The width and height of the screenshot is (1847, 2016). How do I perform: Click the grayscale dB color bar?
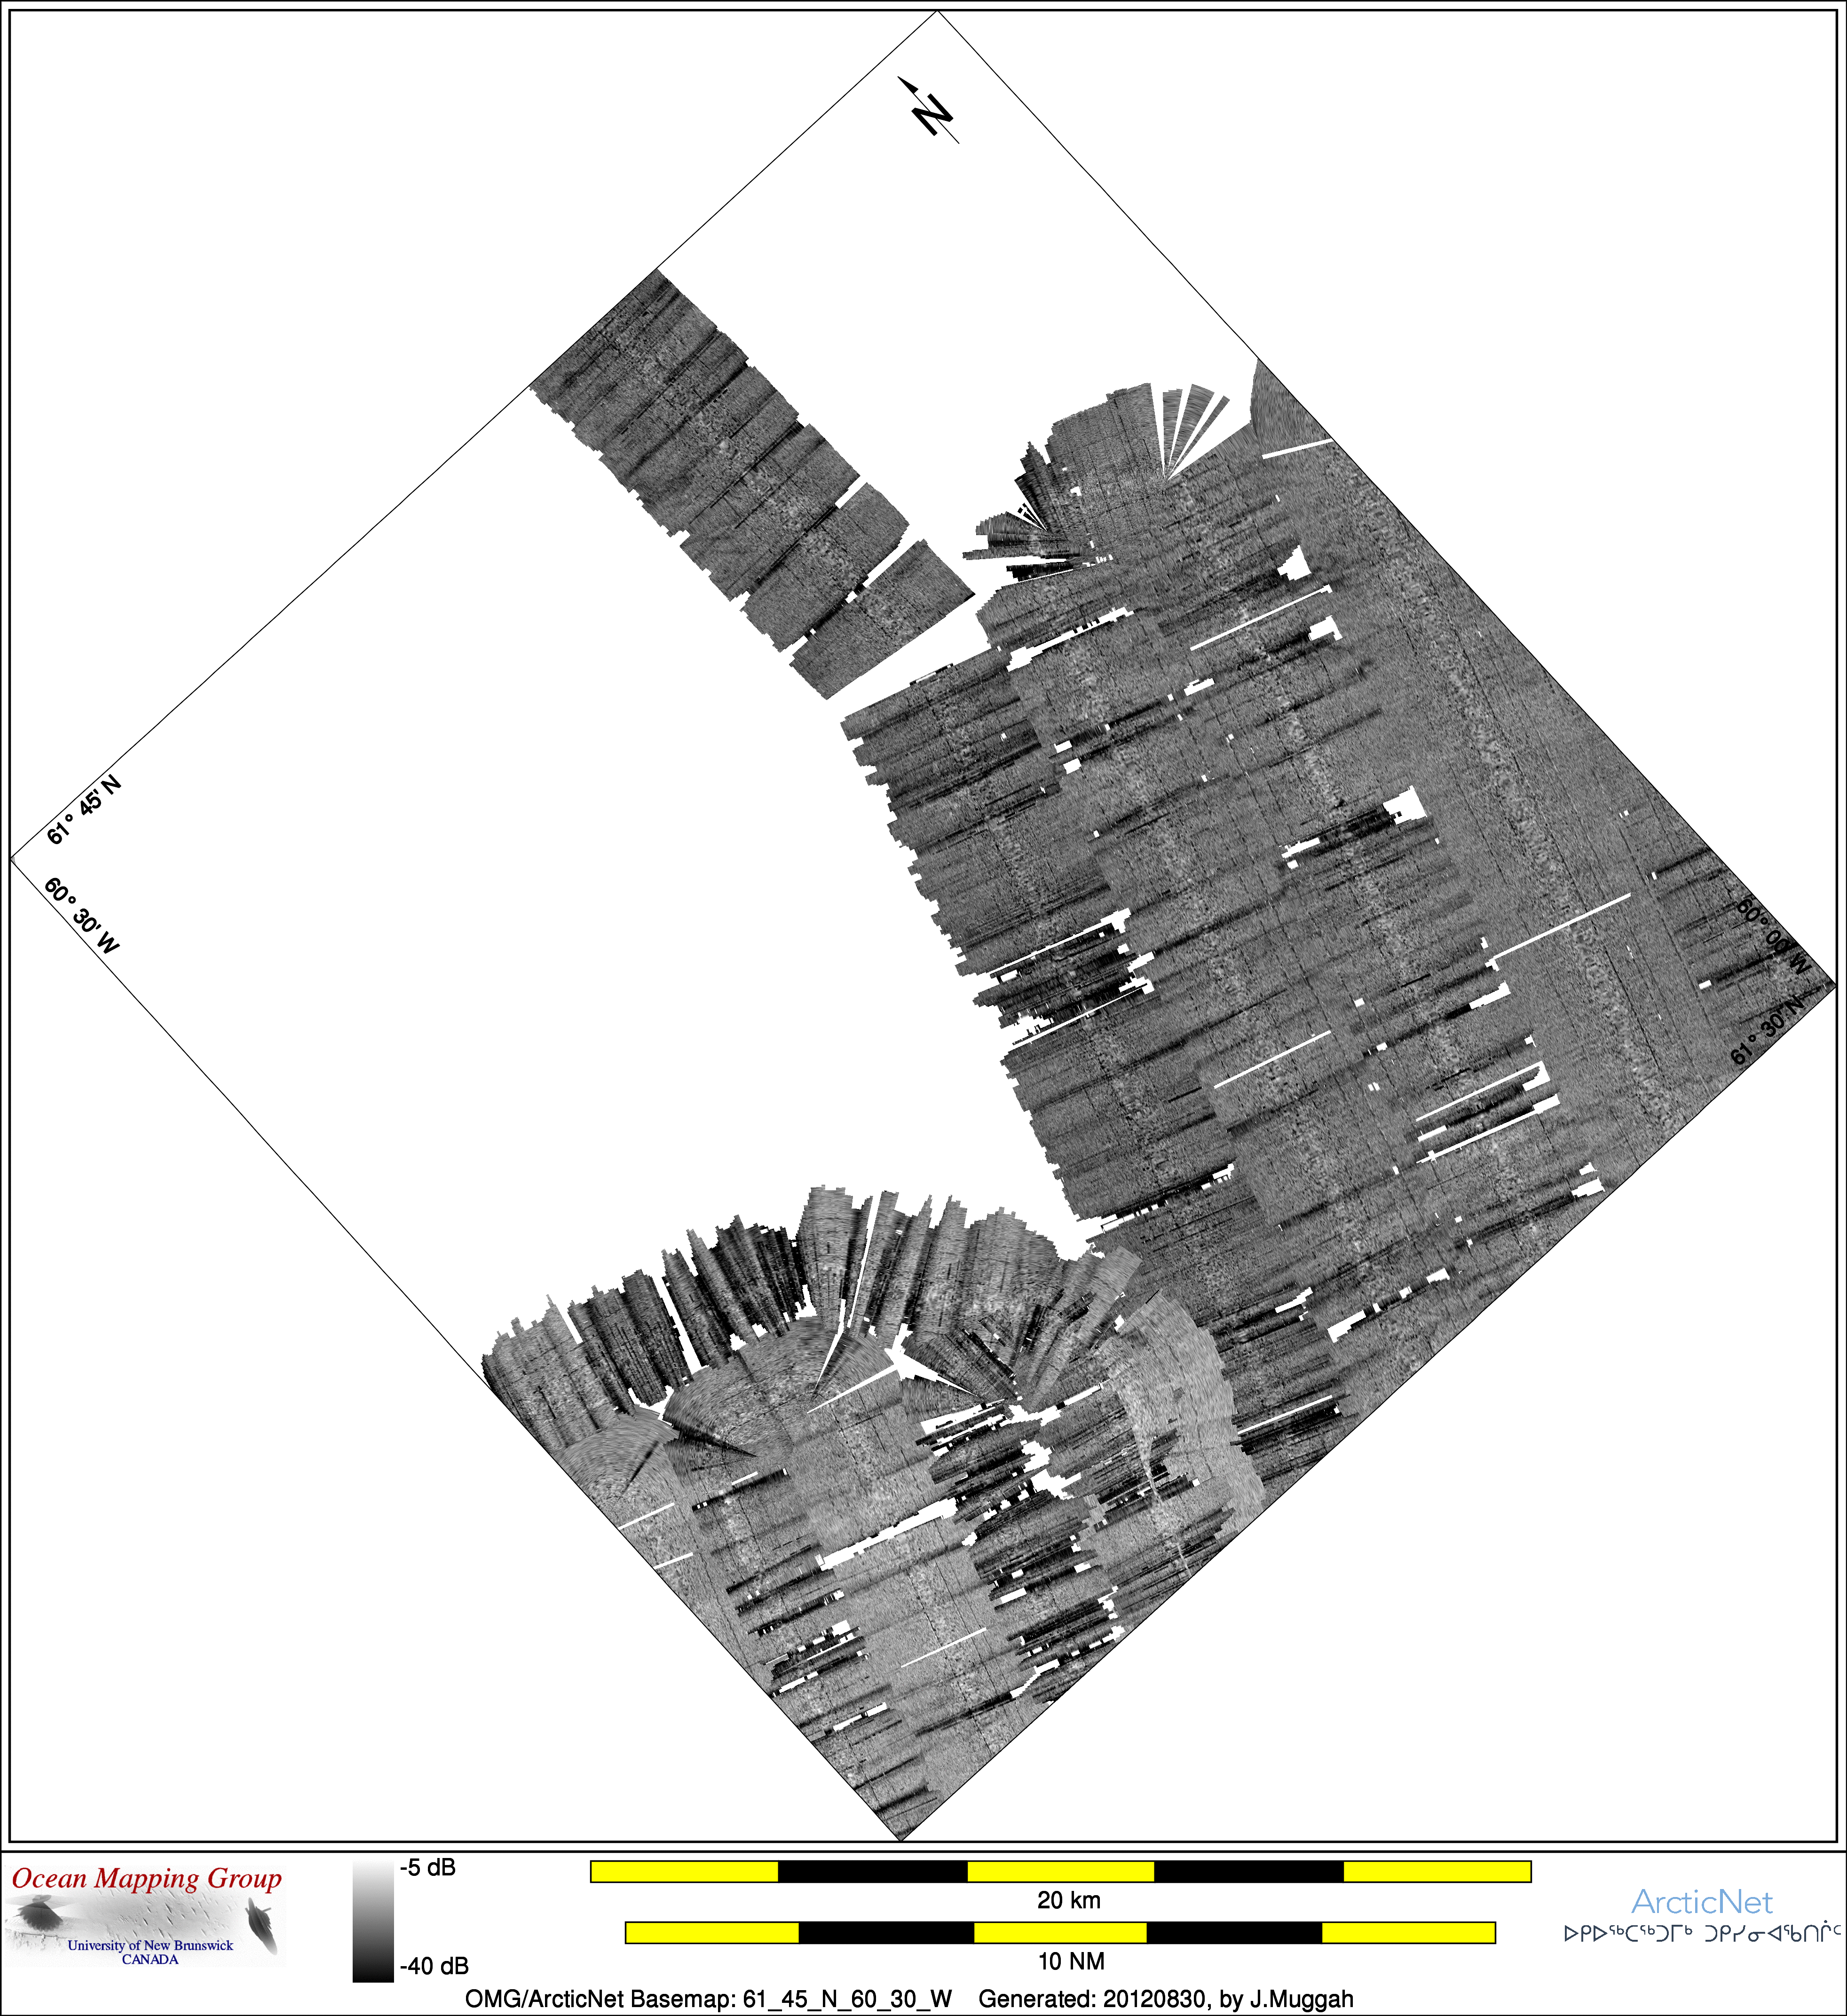tap(373, 1921)
